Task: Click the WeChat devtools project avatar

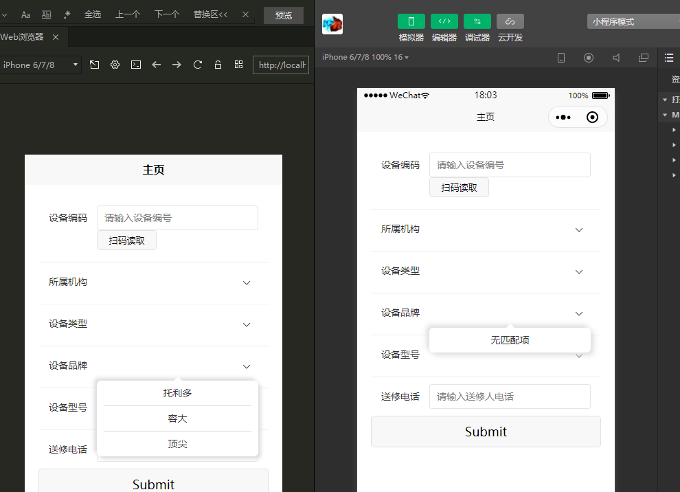Action: pyautogui.click(x=332, y=24)
